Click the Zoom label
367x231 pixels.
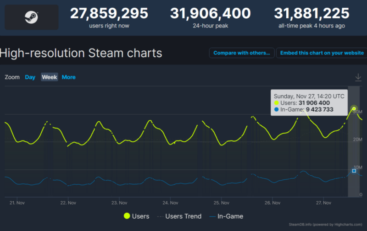click(x=12, y=77)
